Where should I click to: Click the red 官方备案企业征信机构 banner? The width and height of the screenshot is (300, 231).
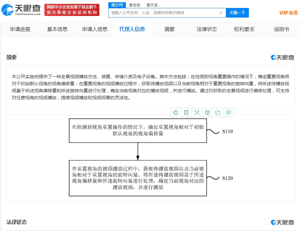72,10
